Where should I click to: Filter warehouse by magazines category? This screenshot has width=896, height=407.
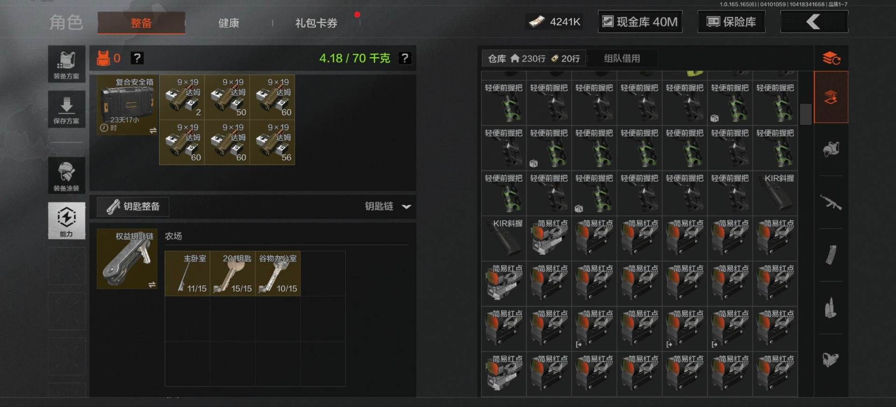831,255
